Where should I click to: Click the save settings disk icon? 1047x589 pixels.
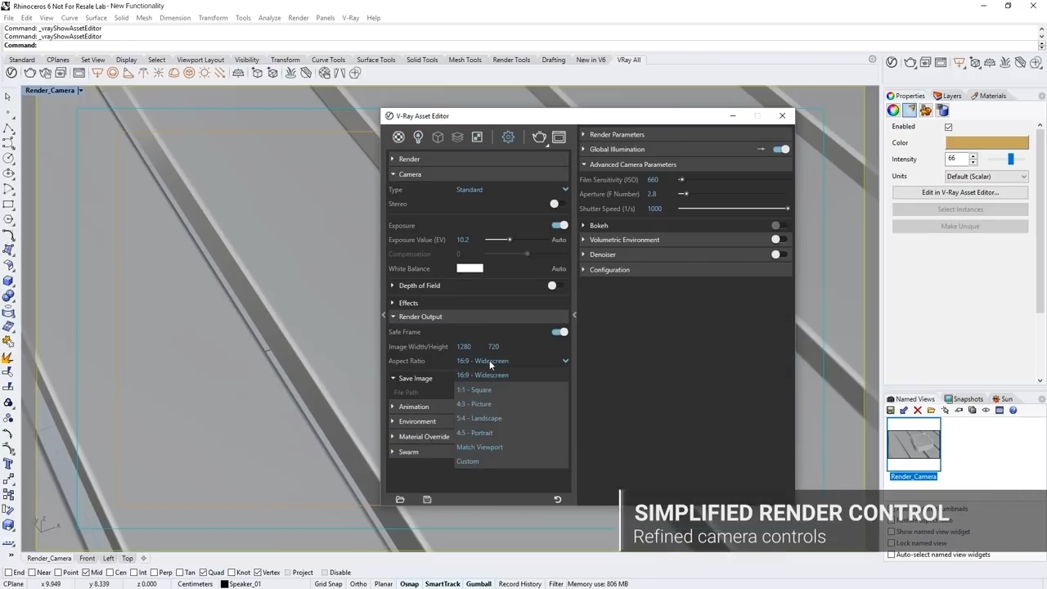coord(427,500)
